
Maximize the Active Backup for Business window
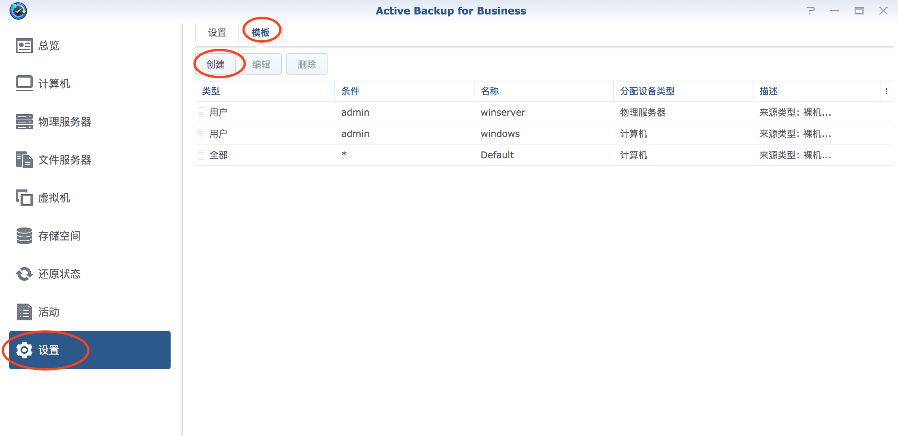point(859,11)
